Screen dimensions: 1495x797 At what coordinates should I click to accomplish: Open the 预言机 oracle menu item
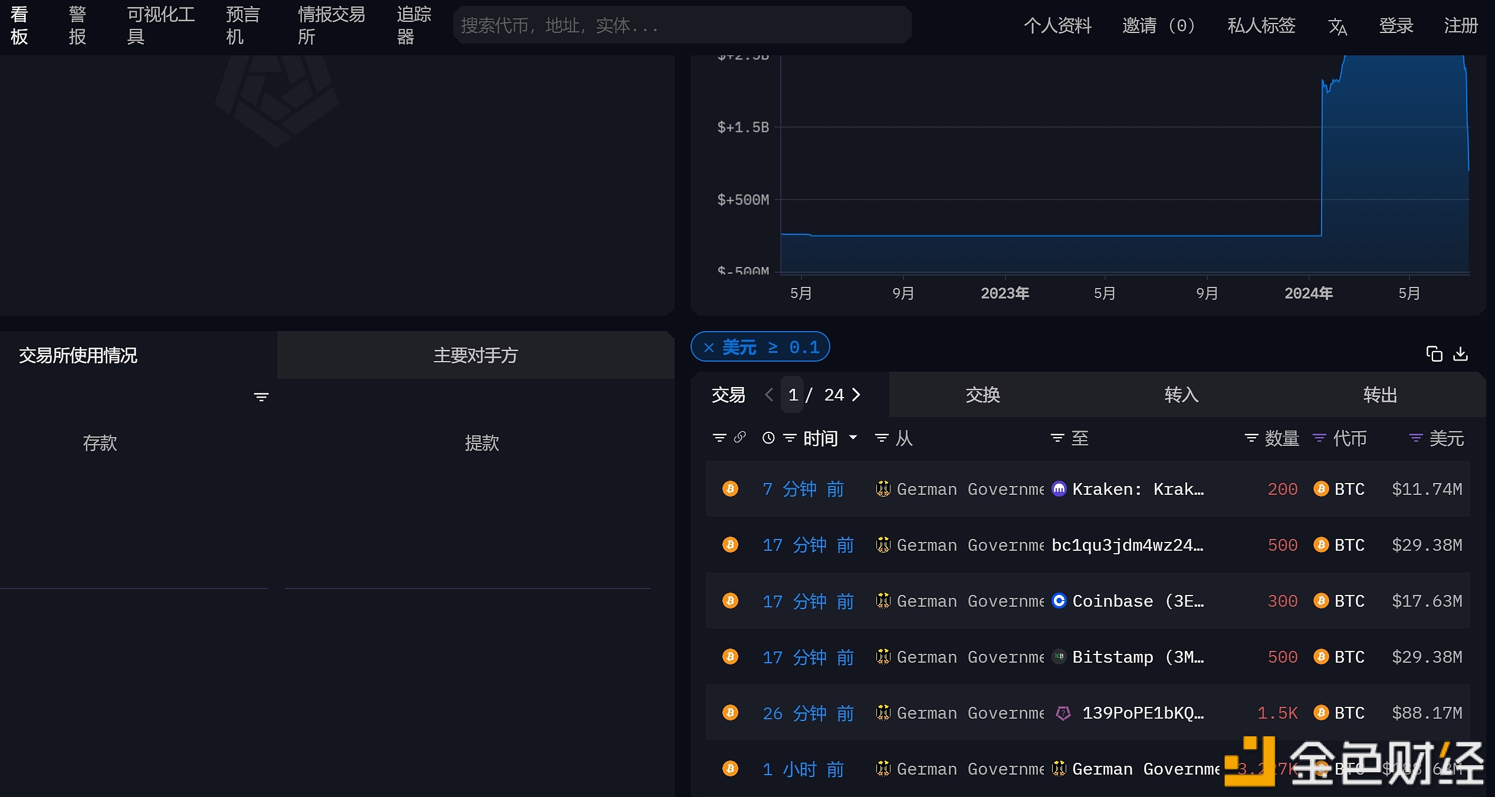coord(242,25)
